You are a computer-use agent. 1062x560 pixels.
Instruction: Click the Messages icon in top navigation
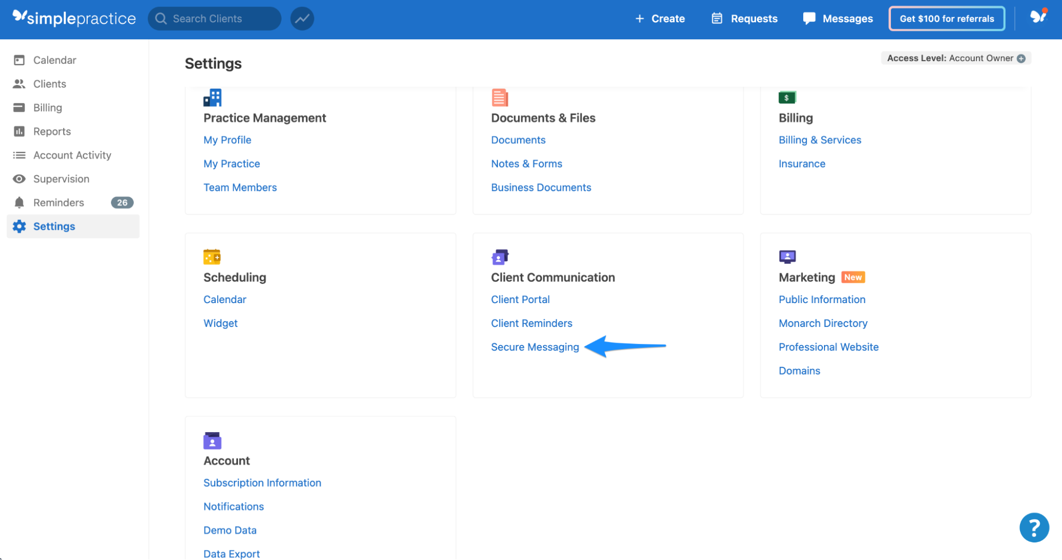pos(809,18)
